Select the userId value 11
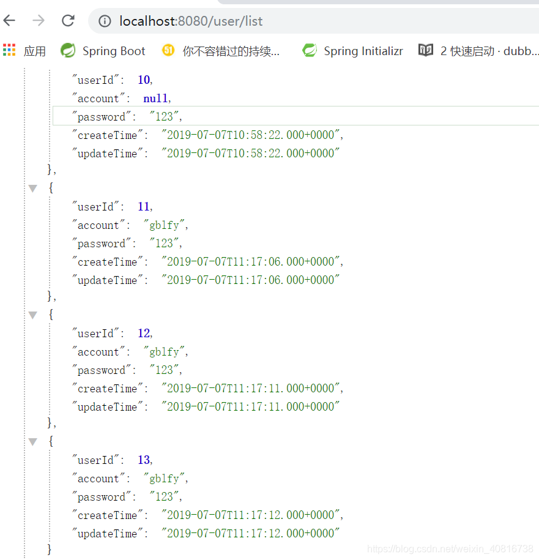The height and width of the screenshot is (560, 539). tap(144, 206)
